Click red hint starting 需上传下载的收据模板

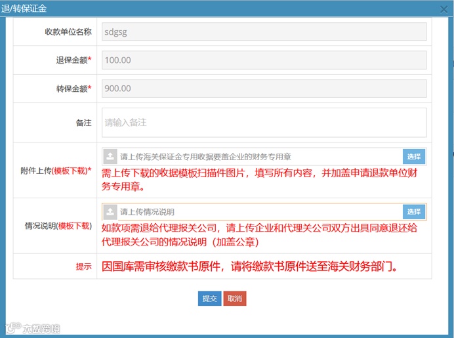pyautogui.click(x=259, y=180)
